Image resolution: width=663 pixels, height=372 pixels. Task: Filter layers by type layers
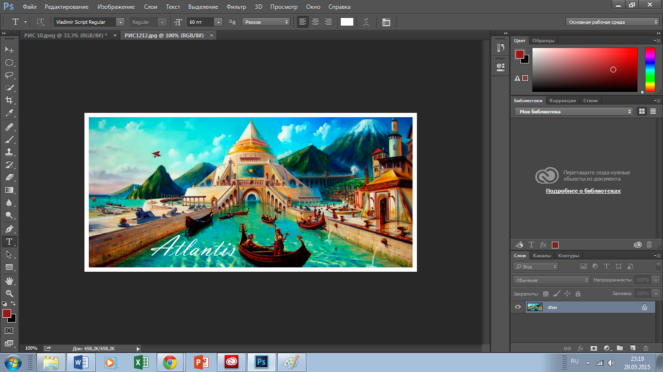[x=607, y=266]
